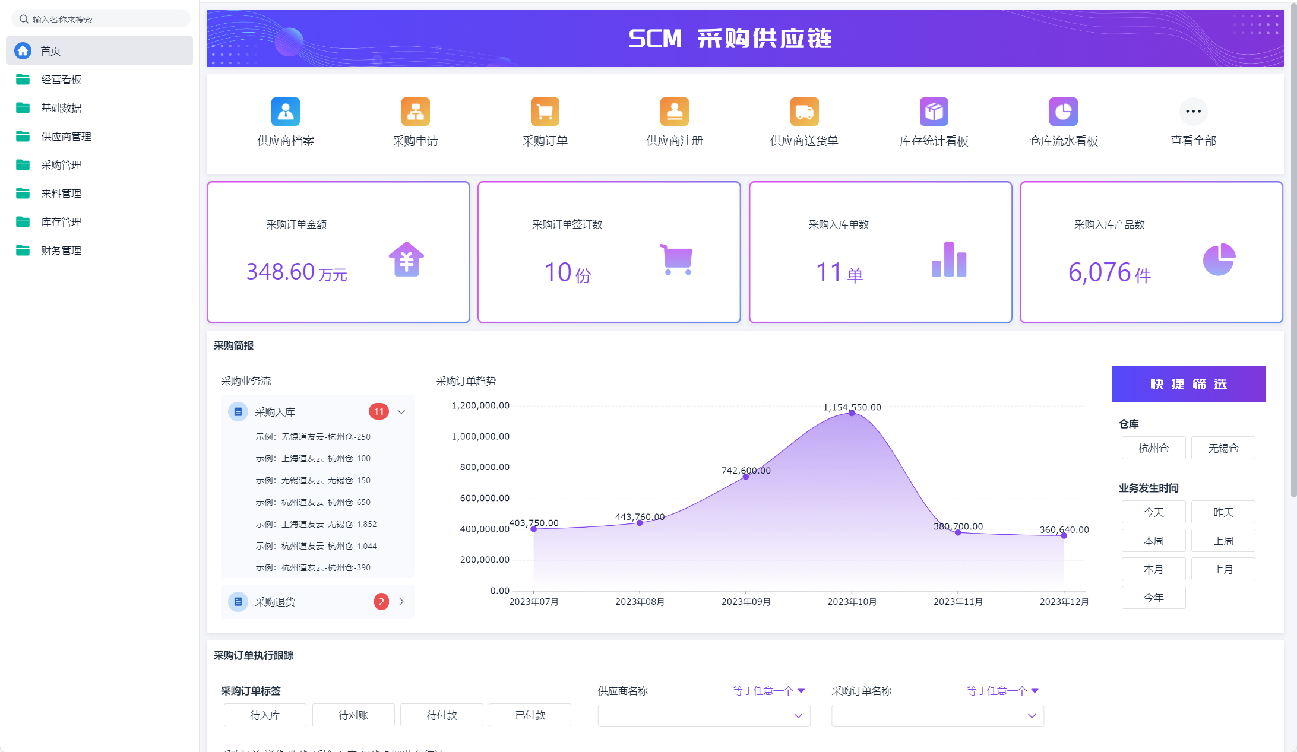Open the 仓库流水看板 pie icon
The image size is (1297, 752).
pos(1063,112)
